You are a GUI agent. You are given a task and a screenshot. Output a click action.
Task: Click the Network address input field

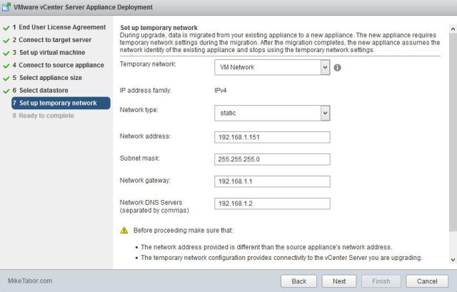tap(272, 137)
